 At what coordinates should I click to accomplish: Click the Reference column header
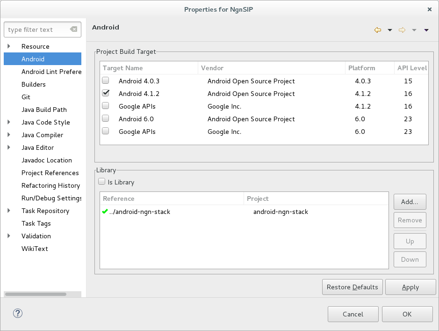tap(172, 199)
